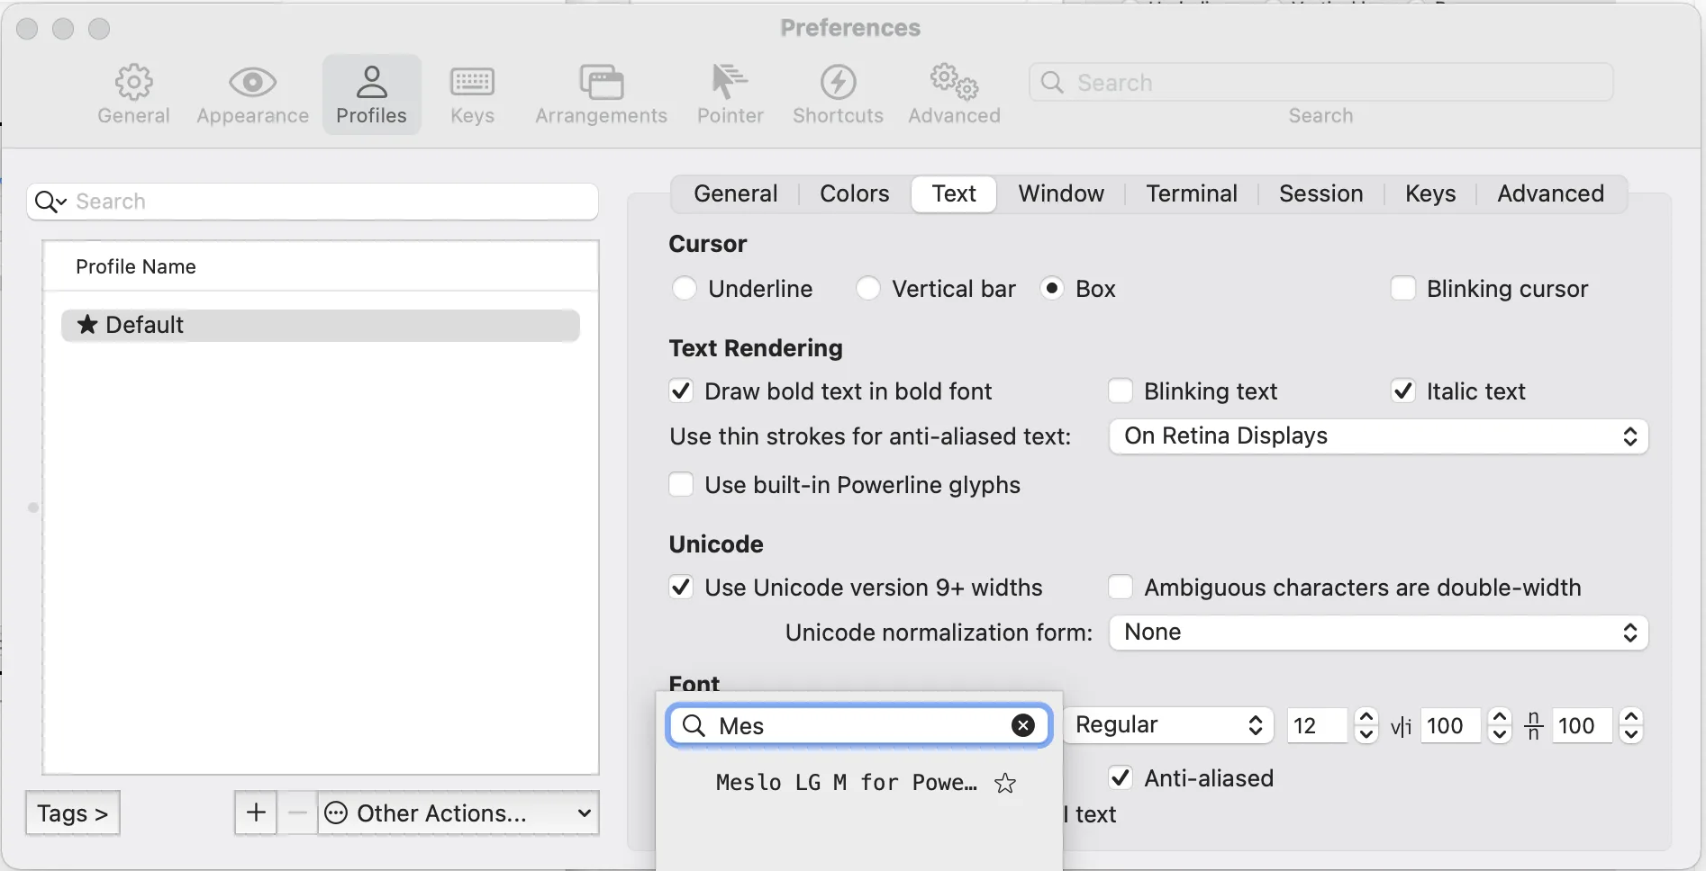
Task: Select Meslo LG M for Powerline font result
Action: pyautogui.click(x=847, y=783)
